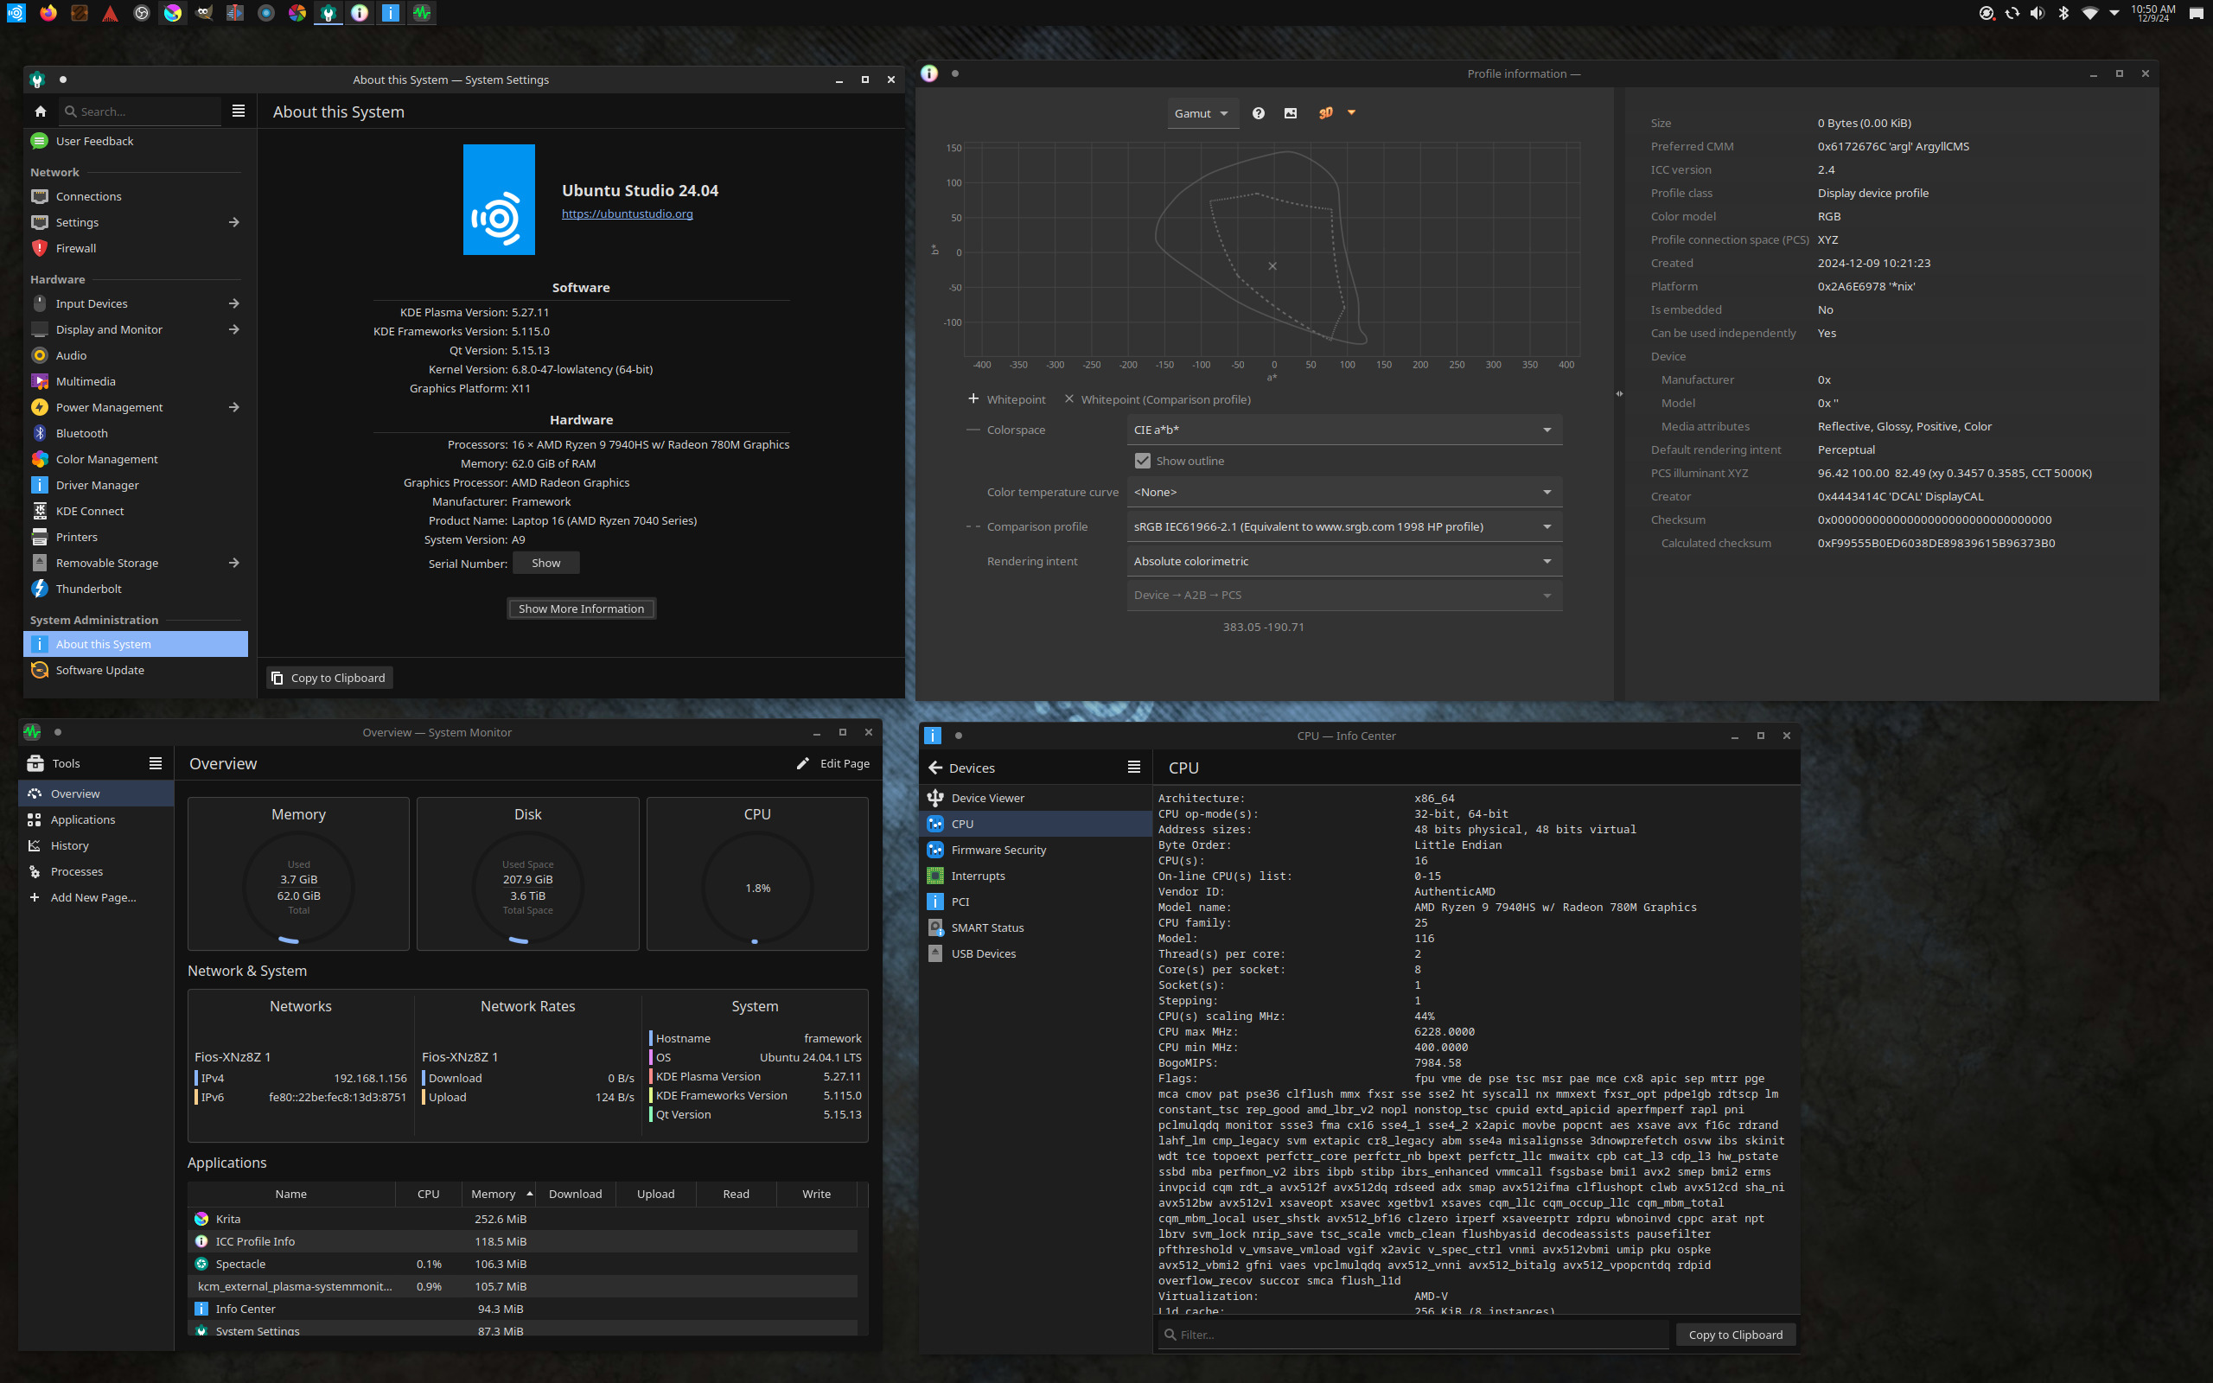Viewport: 2213px width, 1383px height.
Task: Open Power Management settings
Action: [136, 408]
